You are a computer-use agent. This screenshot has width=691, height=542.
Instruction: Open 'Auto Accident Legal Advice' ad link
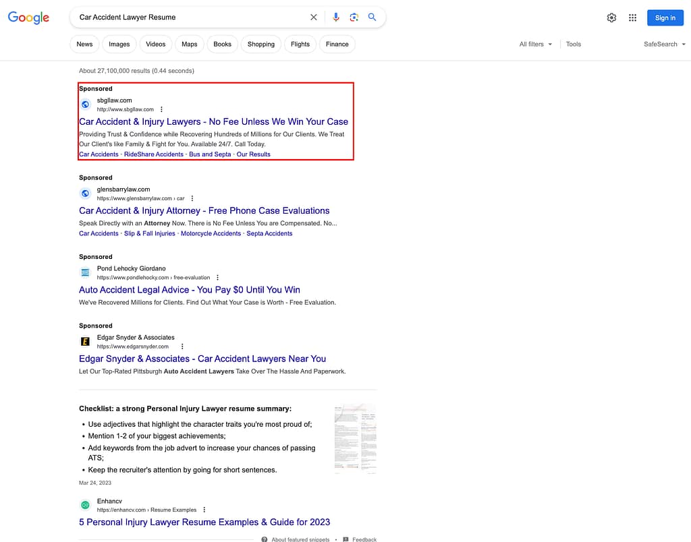[190, 290]
